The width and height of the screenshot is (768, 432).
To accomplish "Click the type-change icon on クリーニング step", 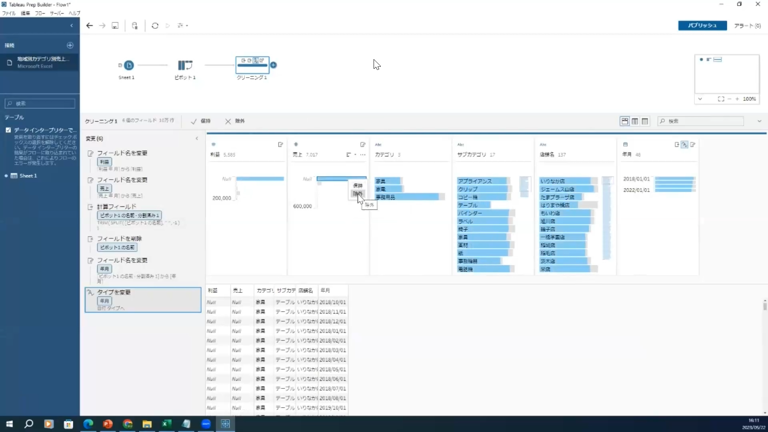I will tap(256, 60).
